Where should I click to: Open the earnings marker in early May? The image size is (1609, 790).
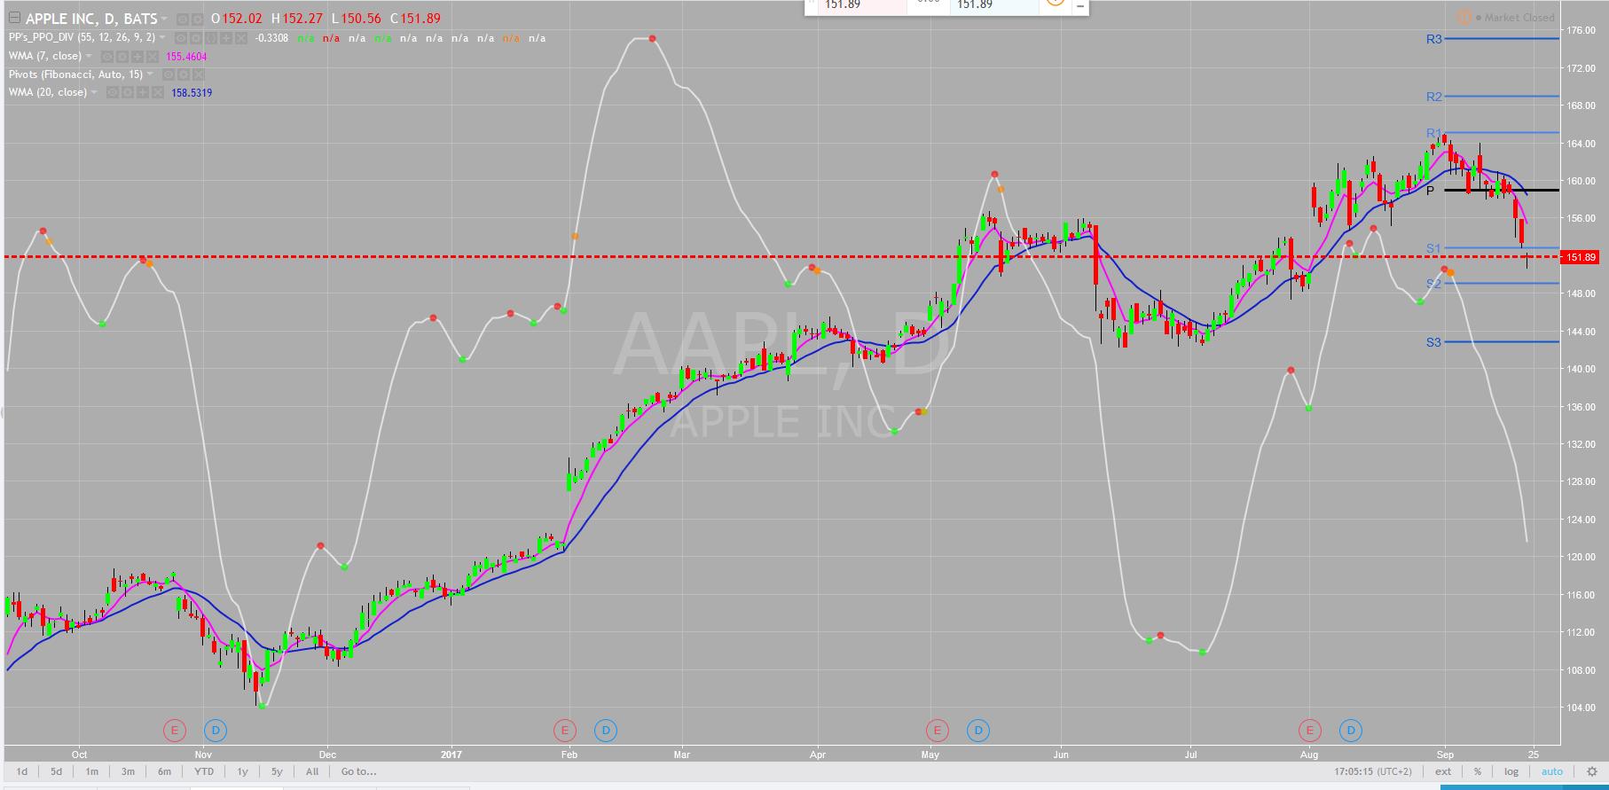click(937, 731)
